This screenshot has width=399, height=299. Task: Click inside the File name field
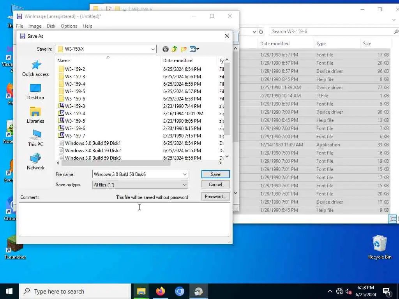pyautogui.click(x=137, y=174)
